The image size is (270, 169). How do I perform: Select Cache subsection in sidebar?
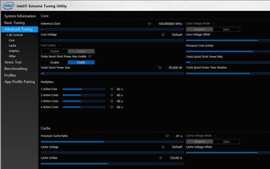click(x=13, y=46)
